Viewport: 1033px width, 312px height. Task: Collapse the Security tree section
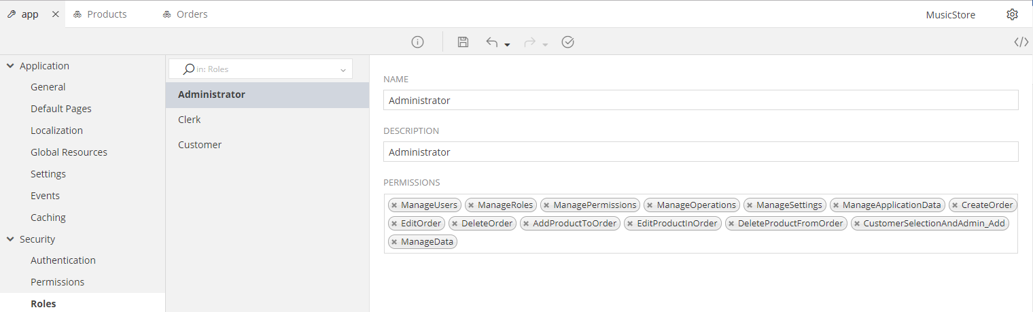point(10,239)
